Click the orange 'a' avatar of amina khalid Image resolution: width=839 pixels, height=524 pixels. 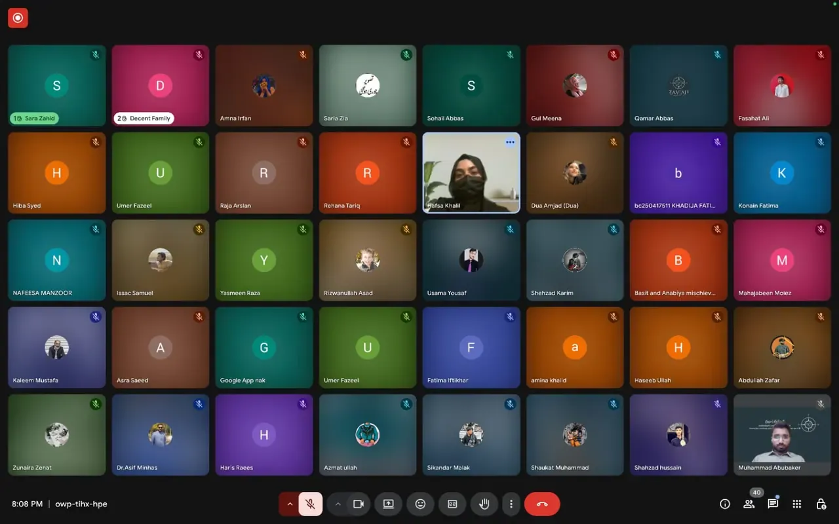point(575,347)
